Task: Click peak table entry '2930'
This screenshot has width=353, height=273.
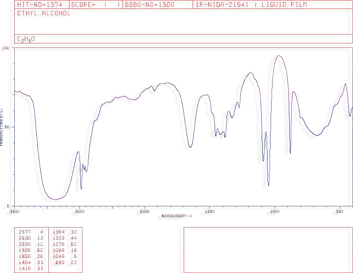Action: coord(25,238)
